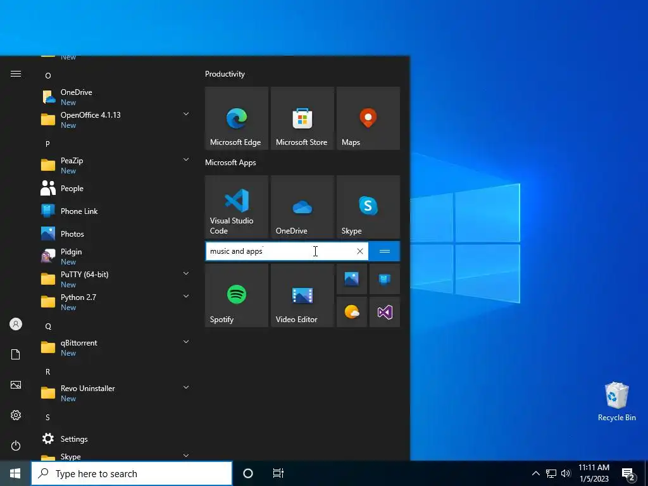Launch Pidgin from the apps list

[116, 257]
